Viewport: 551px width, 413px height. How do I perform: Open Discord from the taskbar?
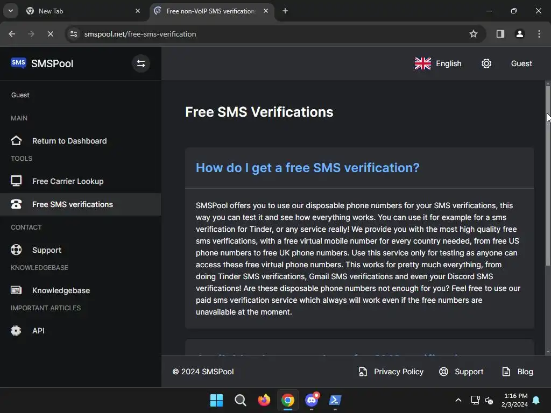pyautogui.click(x=312, y=400)
